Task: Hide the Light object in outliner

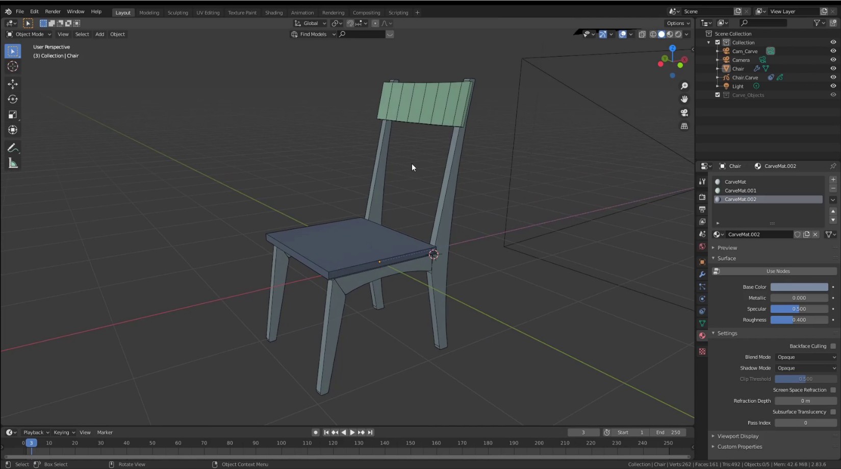Action: (x=833, y=86)
